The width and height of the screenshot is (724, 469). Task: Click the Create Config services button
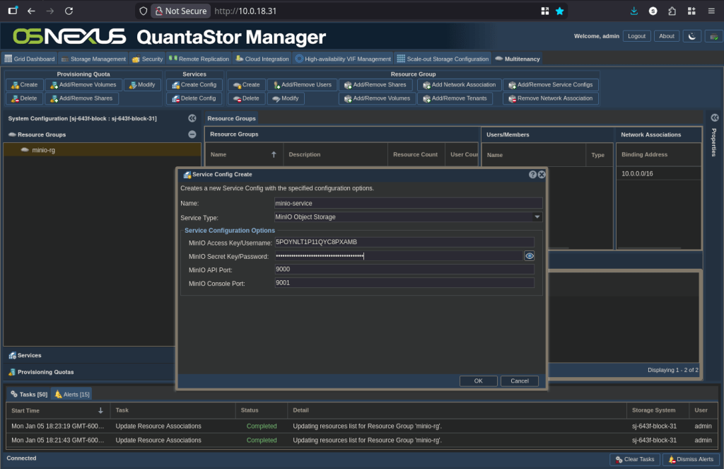tap(194, 85)
